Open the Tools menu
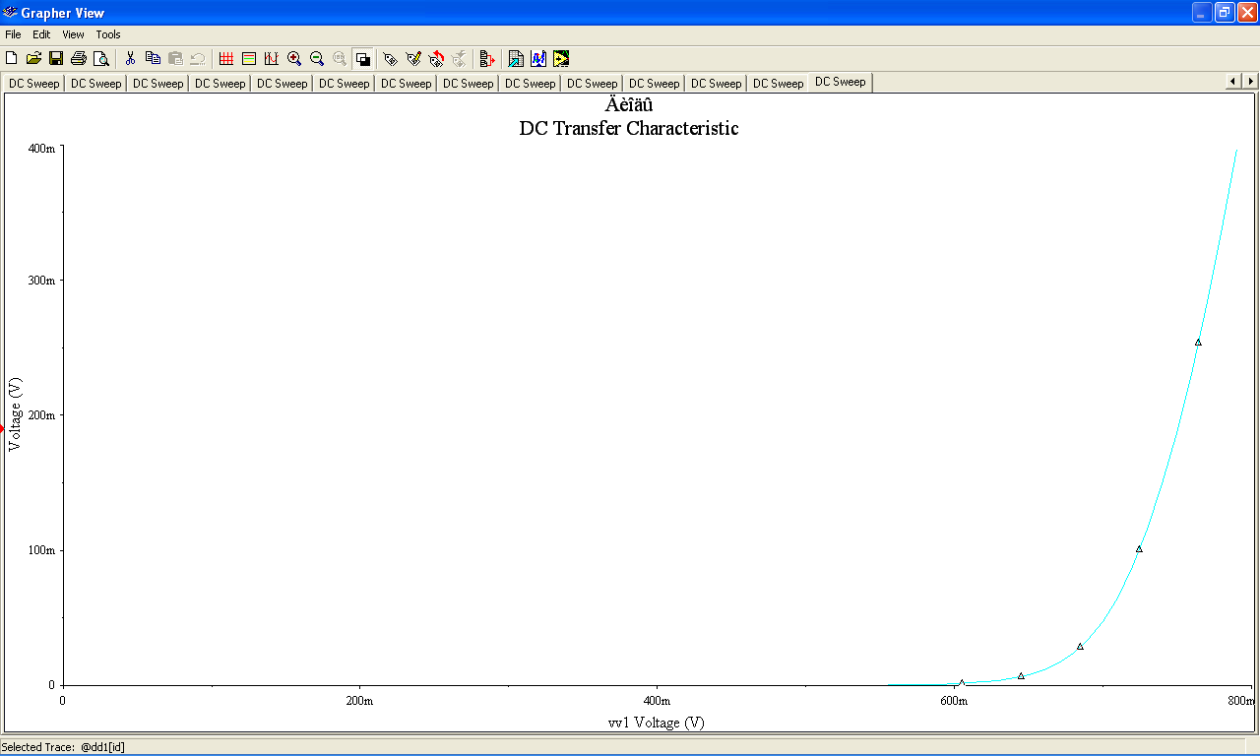Image resolution: width=1260 pixels, height=756 pixels. [x=108, y=34]
